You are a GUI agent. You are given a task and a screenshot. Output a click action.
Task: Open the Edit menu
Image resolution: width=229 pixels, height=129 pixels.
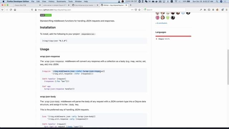coord(38,1)
